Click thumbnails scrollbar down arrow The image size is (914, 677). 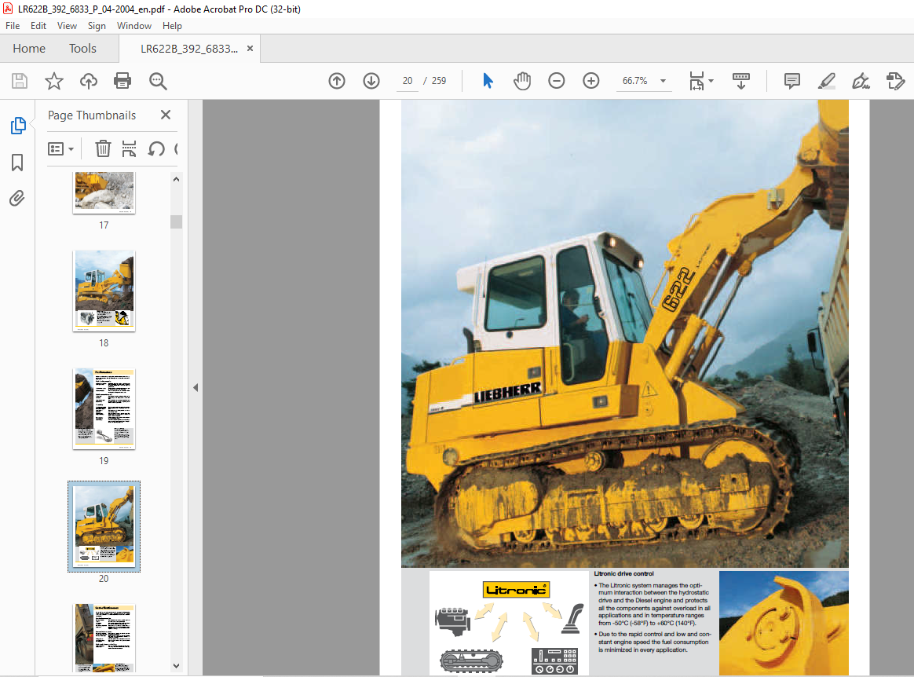tap(176, 666)
